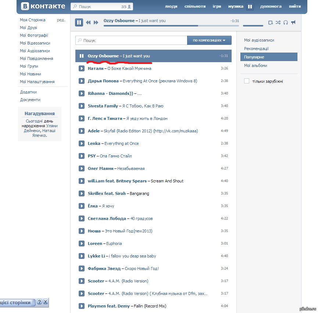Focus the audio Пошук search field
The width and height of the screenshot is (318, 313).
tap(131, 40)
